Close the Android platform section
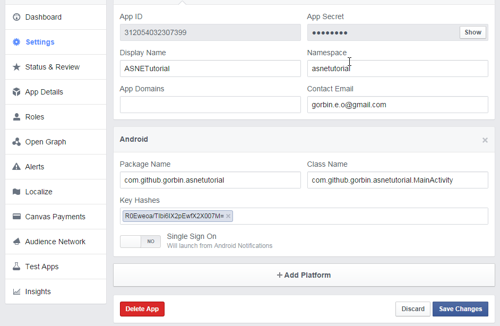The image size is (500, 326). pyautogui.click(x=485, y=140)
